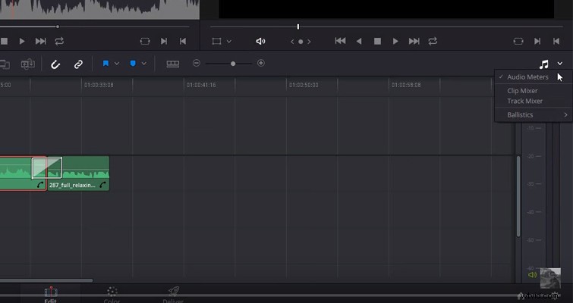
Task: Add a blue flag to the clip
Action: (105, 64)
